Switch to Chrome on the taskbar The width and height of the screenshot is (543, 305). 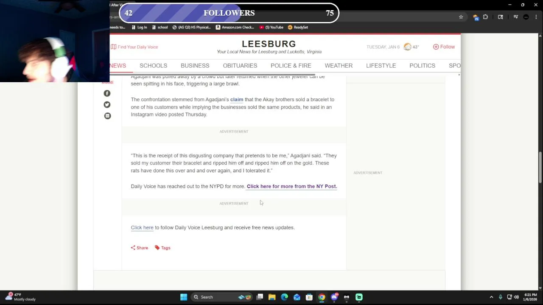coord(322,297)
